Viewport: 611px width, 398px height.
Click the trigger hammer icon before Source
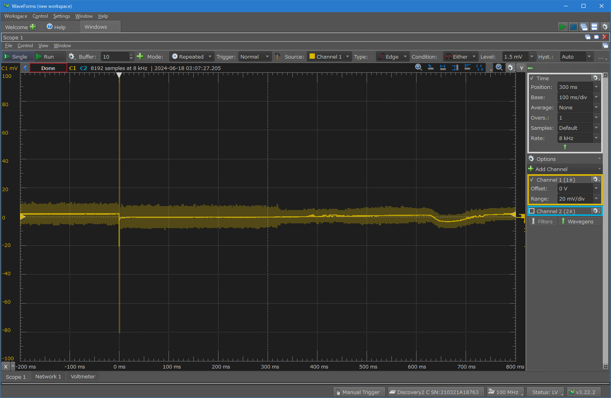pos(277,57)
